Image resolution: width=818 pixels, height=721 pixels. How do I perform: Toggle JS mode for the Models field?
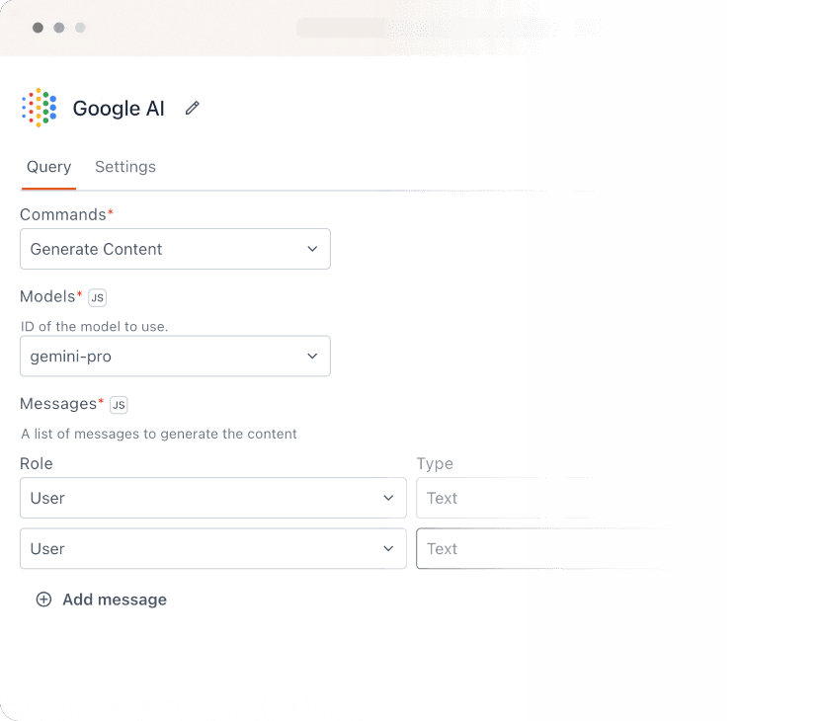(95, 296)
